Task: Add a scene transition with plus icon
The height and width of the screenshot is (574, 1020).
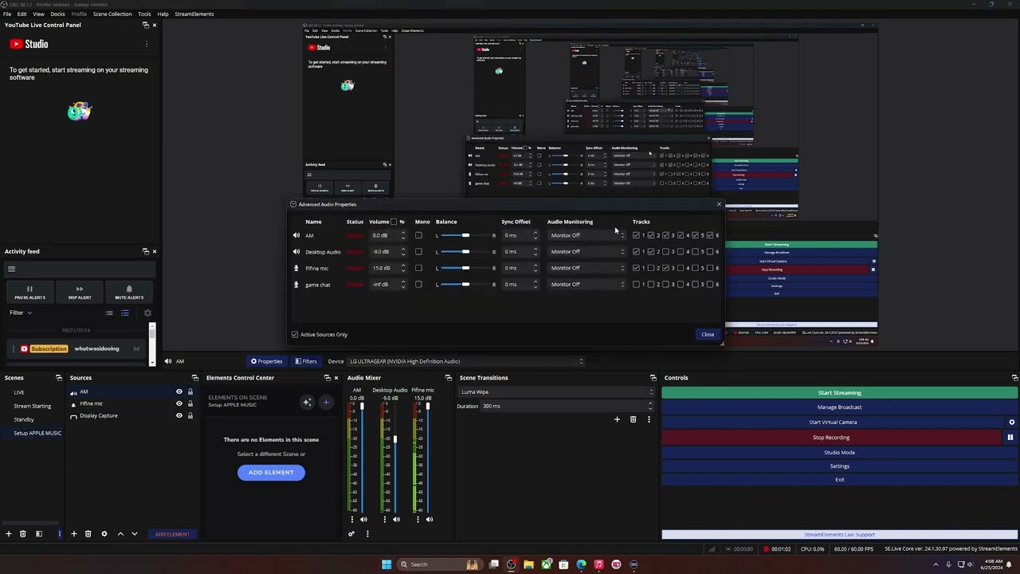Action: (617, 419)
